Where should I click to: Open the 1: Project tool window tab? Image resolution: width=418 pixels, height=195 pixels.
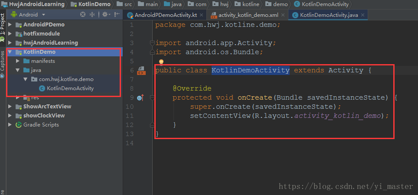click(x=3, y=25)
